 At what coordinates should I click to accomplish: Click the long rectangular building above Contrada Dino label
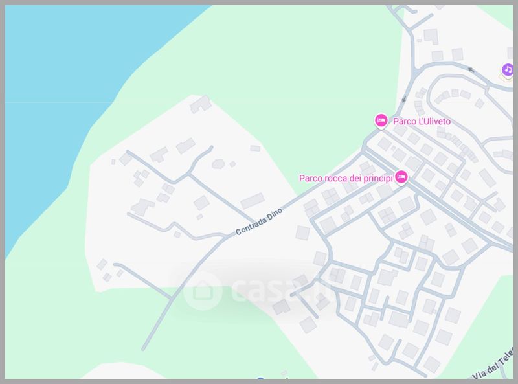coord(253,201)
